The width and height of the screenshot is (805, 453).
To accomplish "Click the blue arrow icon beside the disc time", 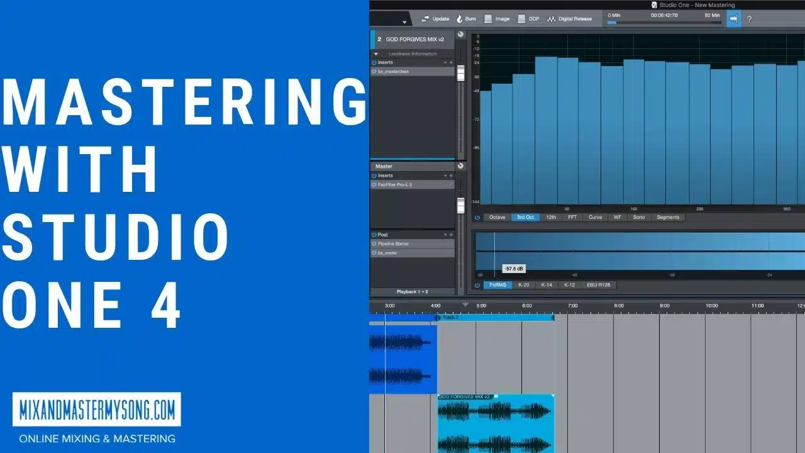I will pos(733,19).
